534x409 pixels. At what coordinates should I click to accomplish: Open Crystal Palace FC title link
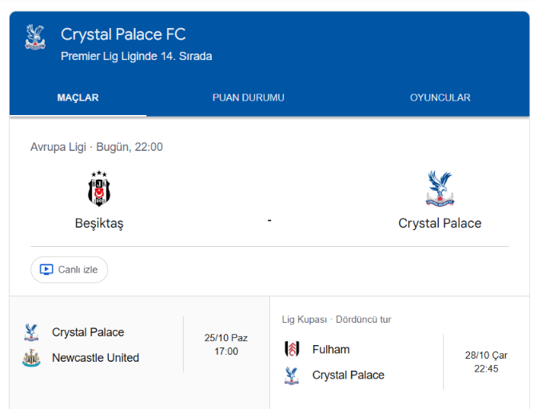tap(123, 34)
